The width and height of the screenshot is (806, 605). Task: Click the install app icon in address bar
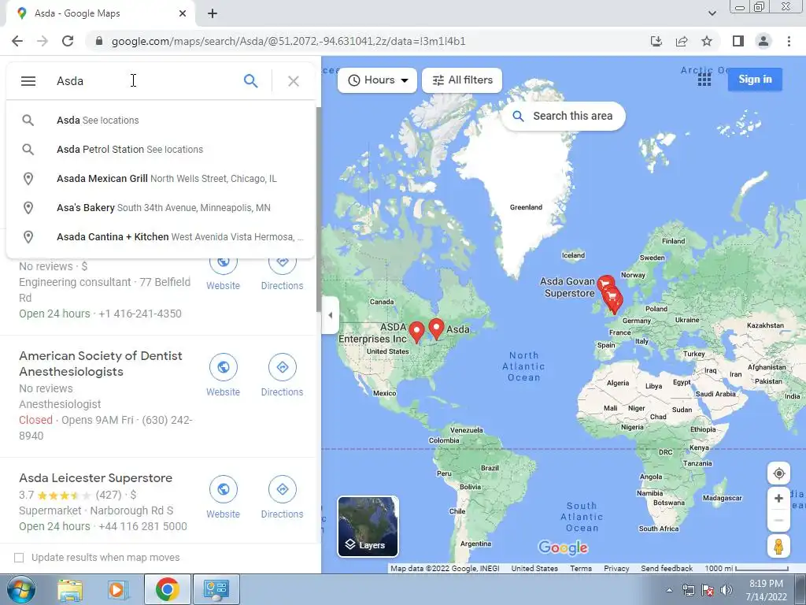(x=656, y=41)
